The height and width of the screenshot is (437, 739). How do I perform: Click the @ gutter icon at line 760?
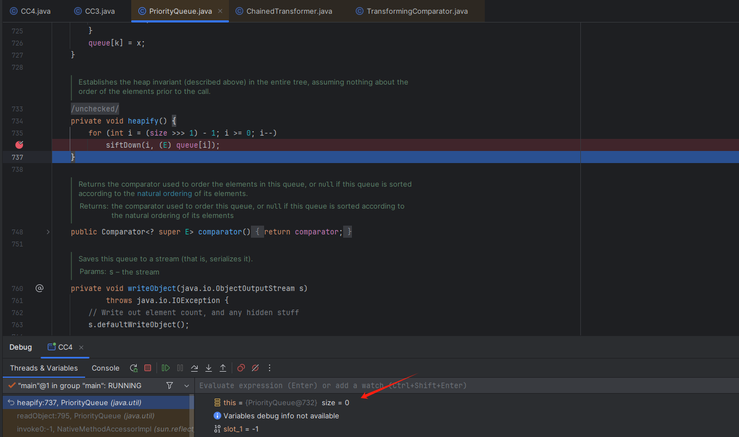pyautogui.click(x=40, y=288)
